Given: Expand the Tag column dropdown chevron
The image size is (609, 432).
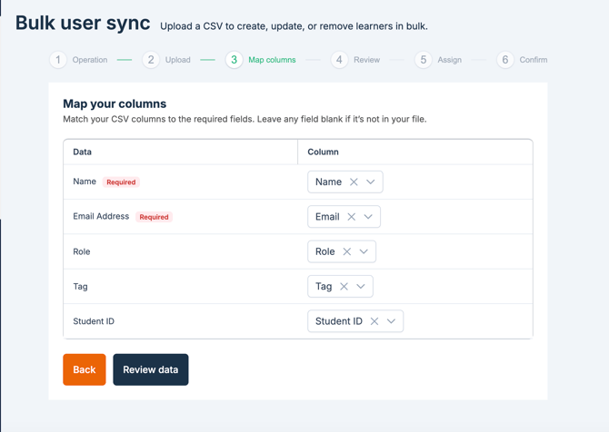Looking at the screenshot, I should point(361,287).
